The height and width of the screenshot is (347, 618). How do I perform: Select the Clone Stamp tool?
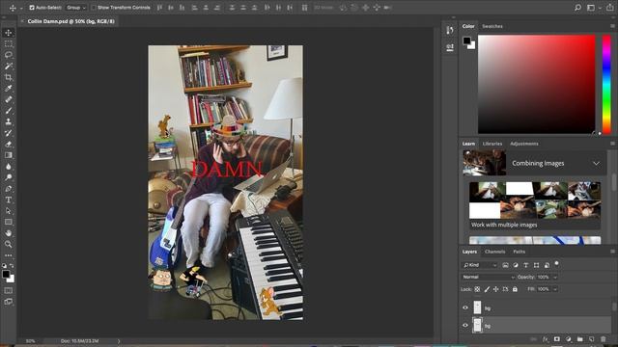point(9,121)
